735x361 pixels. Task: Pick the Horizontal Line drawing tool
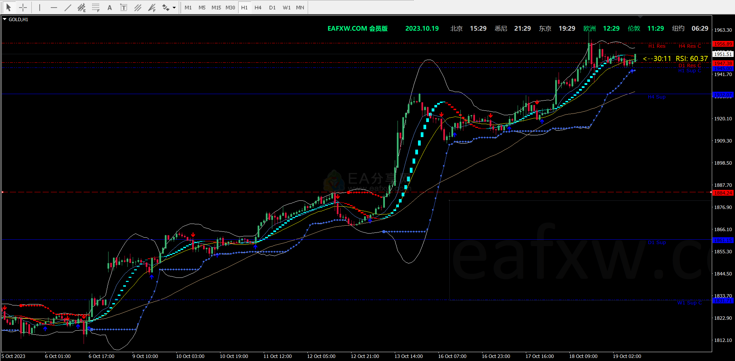[x=54, y=7]
